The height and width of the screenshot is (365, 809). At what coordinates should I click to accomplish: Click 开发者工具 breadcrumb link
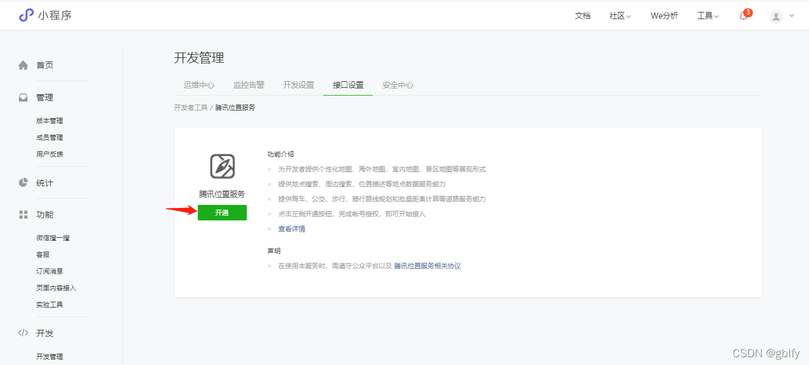[191, 108]
